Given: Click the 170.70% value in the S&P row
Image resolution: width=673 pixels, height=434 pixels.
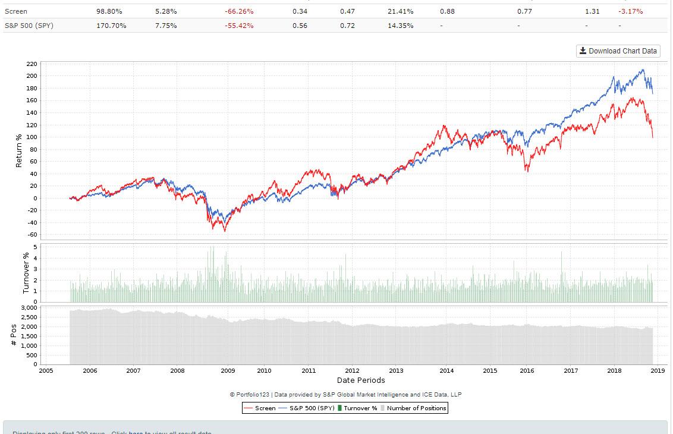Looking at the screenshot, I should click(x=111, y=26).
